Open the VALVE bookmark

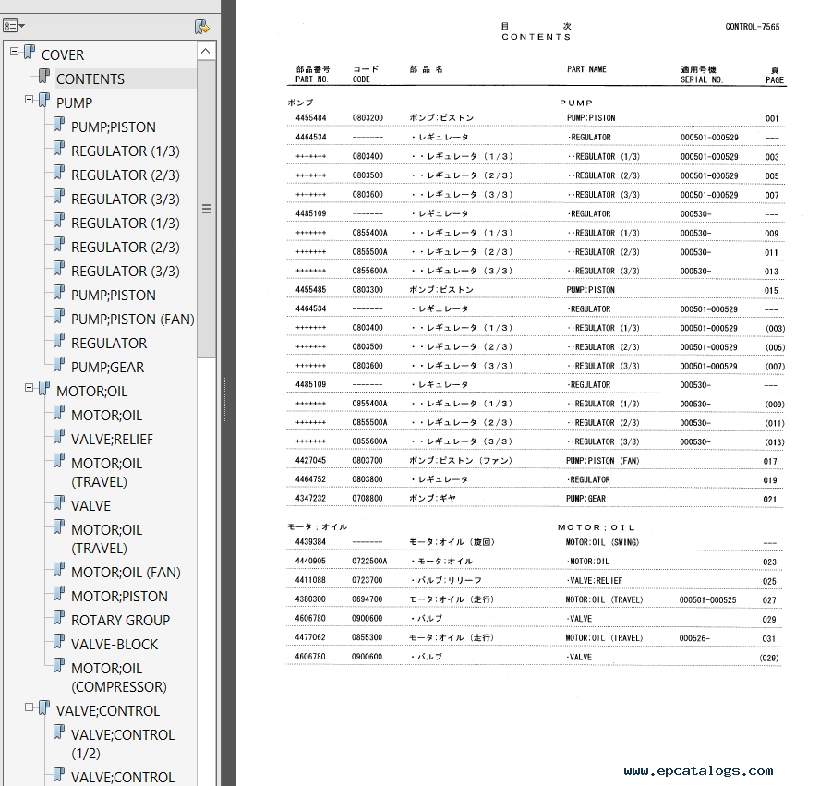[90, 506]
